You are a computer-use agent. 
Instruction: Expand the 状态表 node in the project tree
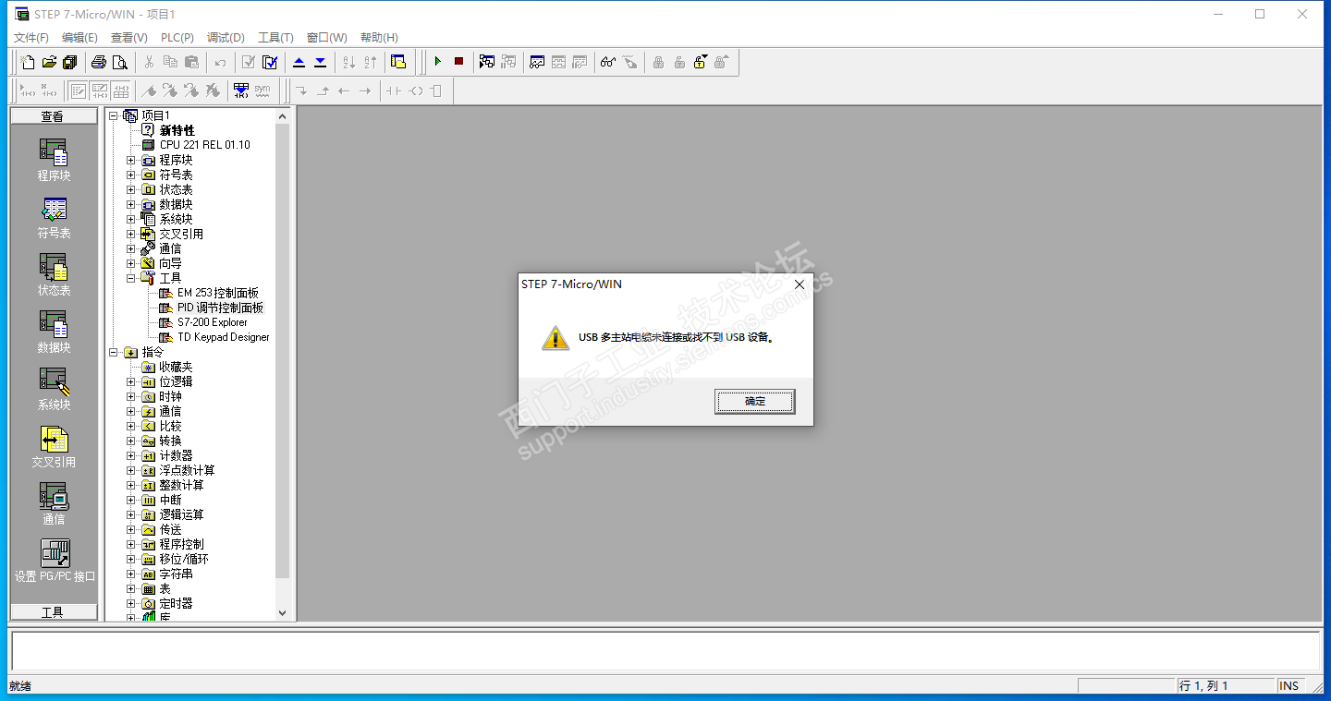131,189
